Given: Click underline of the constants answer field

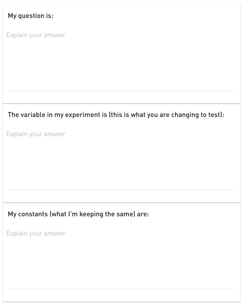Looking at the screenshot, I should coord(121,289).
